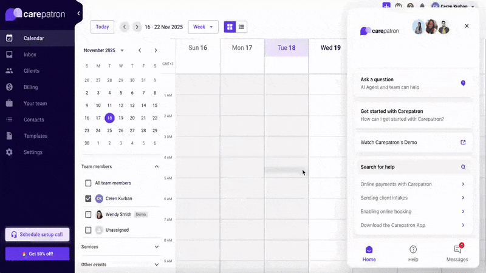Open the Enabling online booking article
The width and height of the screenshot is (486, 273).
(x=413, y=211)
